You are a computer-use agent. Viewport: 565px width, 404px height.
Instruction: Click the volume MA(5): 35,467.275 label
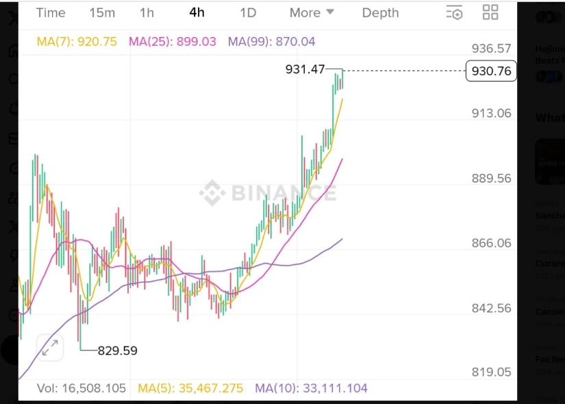pos(190,388)
